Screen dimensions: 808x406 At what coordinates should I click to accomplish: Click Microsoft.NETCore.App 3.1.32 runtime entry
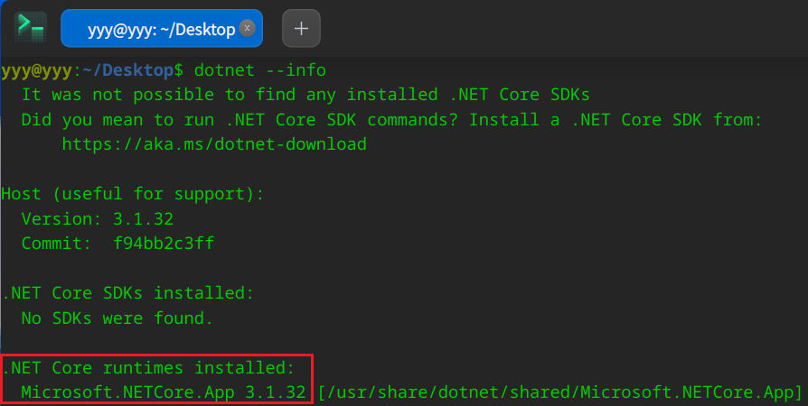164,392
